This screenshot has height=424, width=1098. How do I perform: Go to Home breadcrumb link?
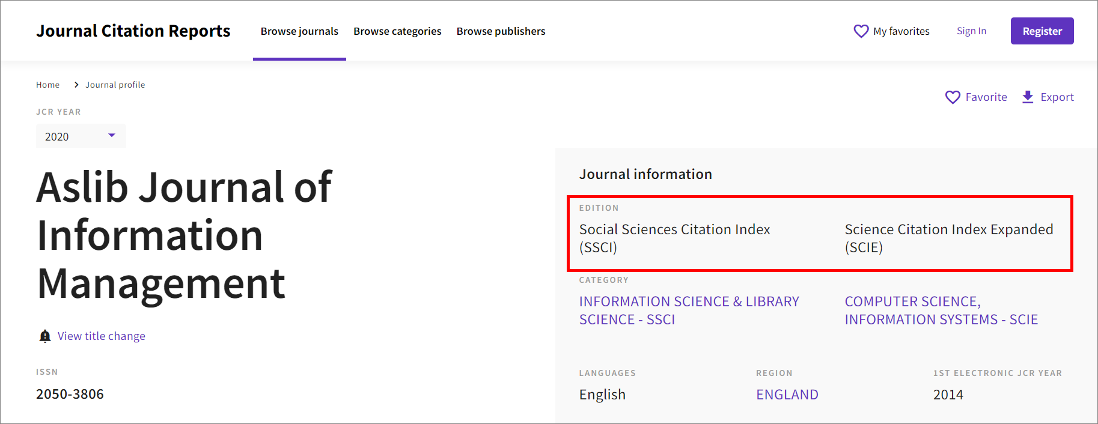click(x=47, y=85)
